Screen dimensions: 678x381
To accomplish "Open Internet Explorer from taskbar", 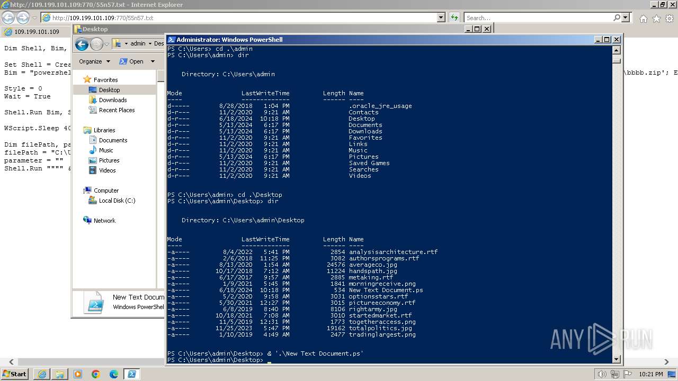I will (42, 374).
